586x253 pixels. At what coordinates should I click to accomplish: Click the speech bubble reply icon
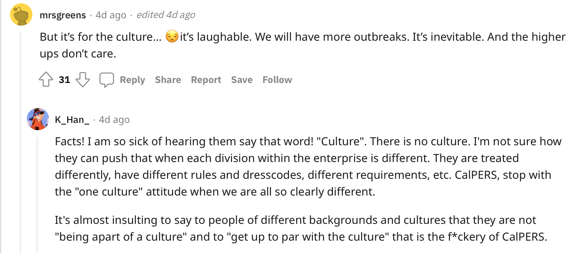pyautogui.click(x=107, y=80)
